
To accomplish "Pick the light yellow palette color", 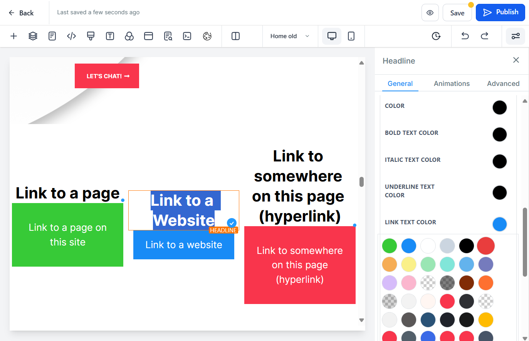I will click(409, 264).
